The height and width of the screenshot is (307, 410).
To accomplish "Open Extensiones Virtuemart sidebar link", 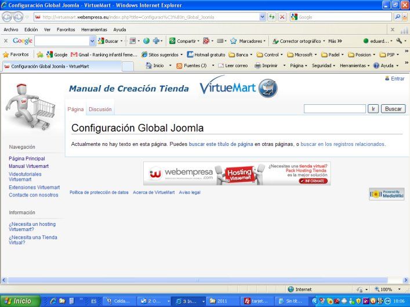I will tap(34, 187).
